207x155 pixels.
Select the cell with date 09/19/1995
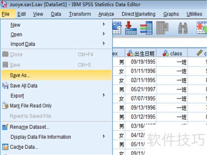(141, 62)
